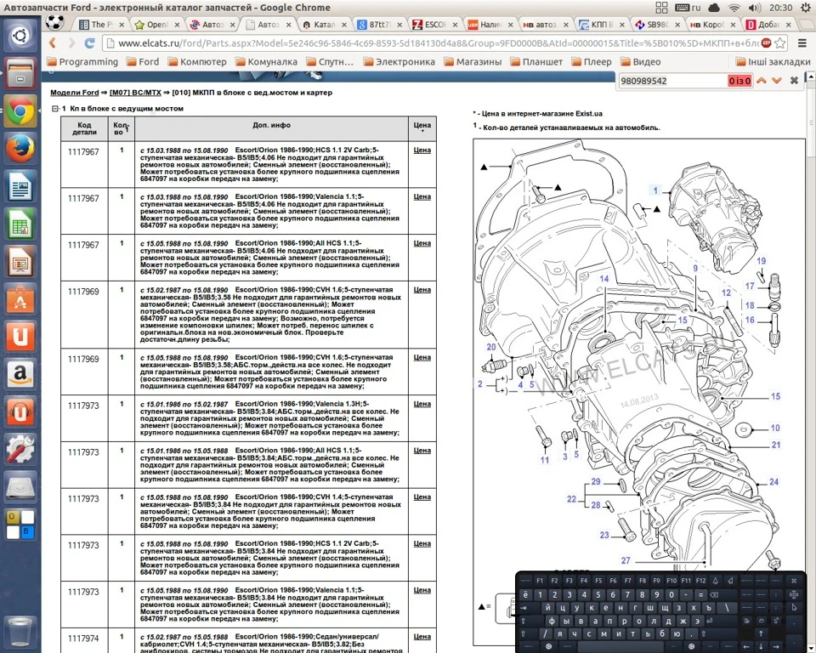Screen dimensions: 816x653
Task: Open the Планшет bookmarks folder
Action: coord(536,62)
